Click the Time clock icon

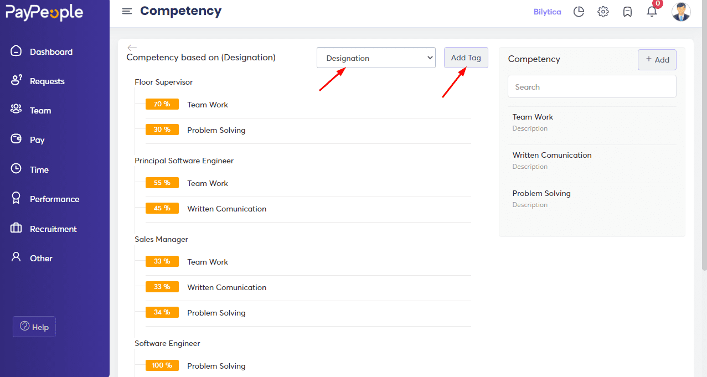pos(16,169)
